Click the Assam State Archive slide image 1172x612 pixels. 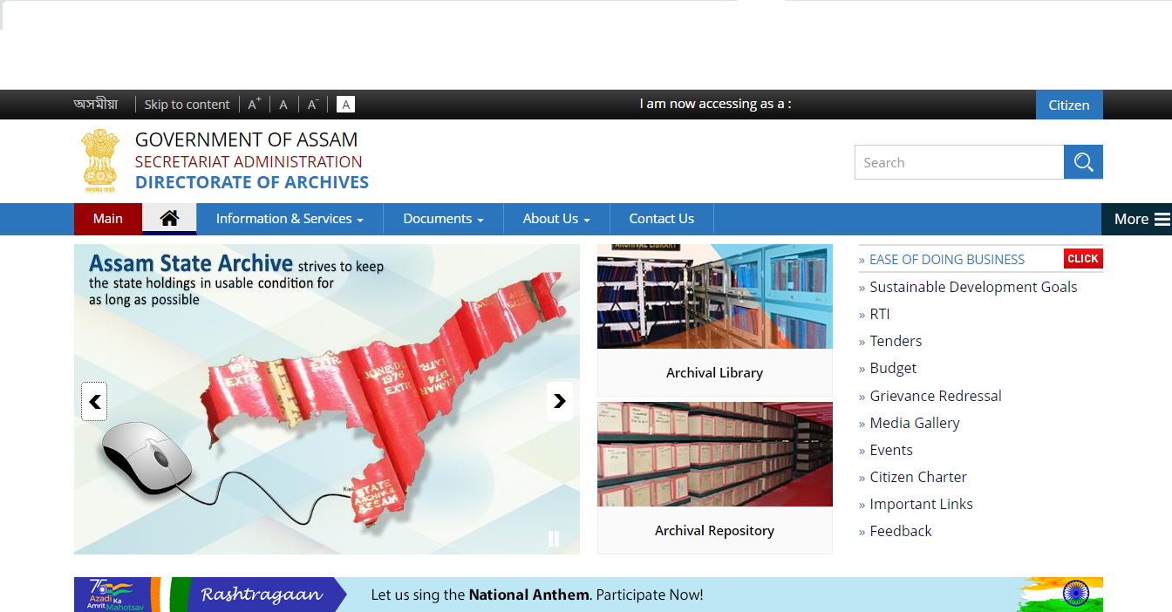[327, 399]
